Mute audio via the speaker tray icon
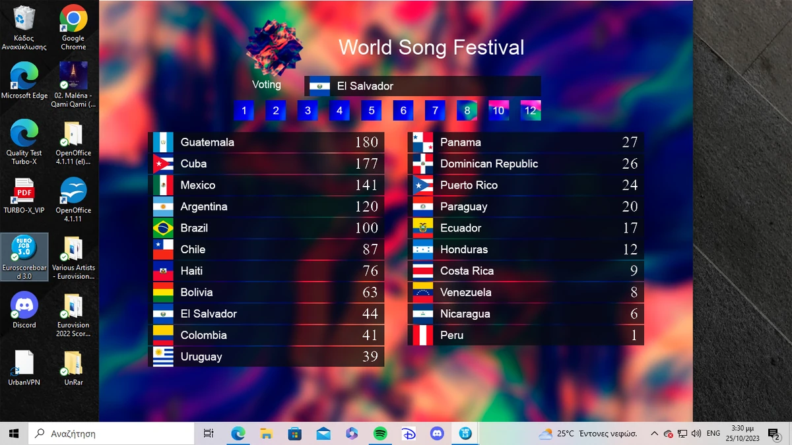 click(696, 433)
